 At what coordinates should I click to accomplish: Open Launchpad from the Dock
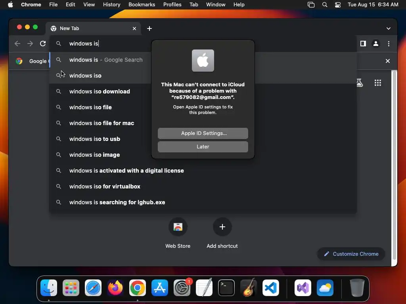[71, 288]
